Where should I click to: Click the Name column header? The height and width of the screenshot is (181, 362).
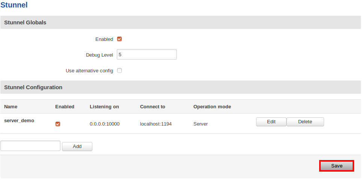click(x=11, y=107)
